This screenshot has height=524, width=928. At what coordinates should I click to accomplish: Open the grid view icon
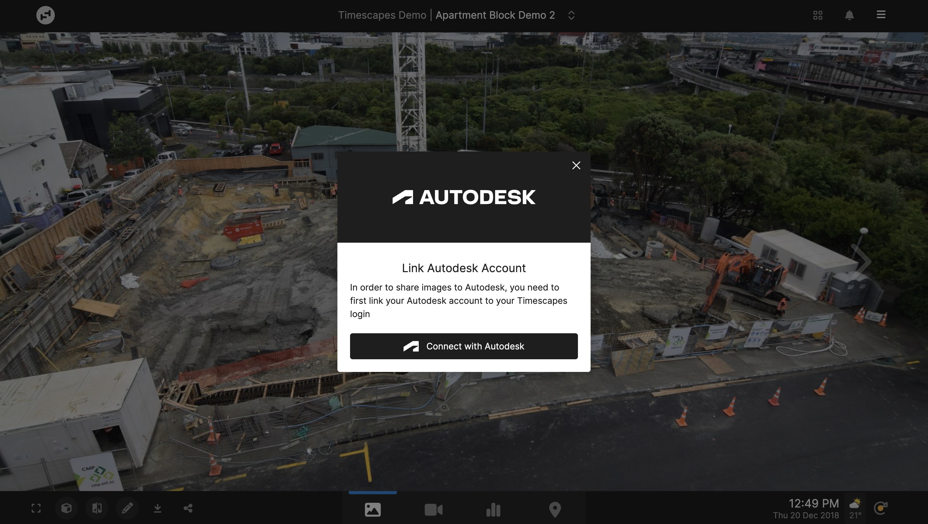[x=818, y=15]
